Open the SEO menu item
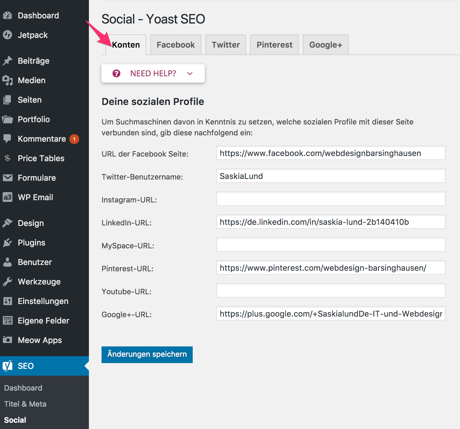Viewport: 460px width, 429px height. [44, 366]
